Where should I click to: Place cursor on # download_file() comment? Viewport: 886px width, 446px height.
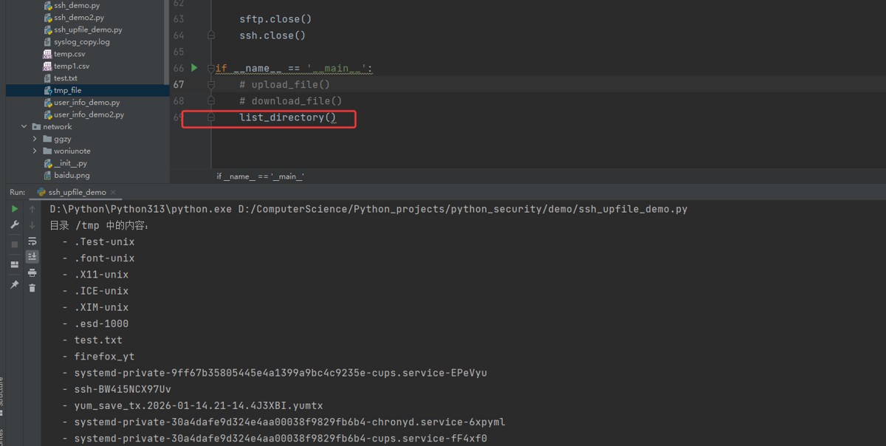pos(290,101)
